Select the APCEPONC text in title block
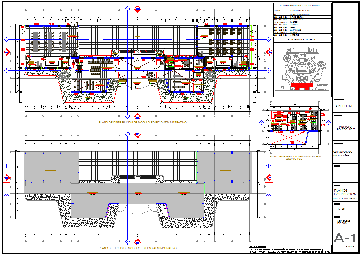 [345, 106]
